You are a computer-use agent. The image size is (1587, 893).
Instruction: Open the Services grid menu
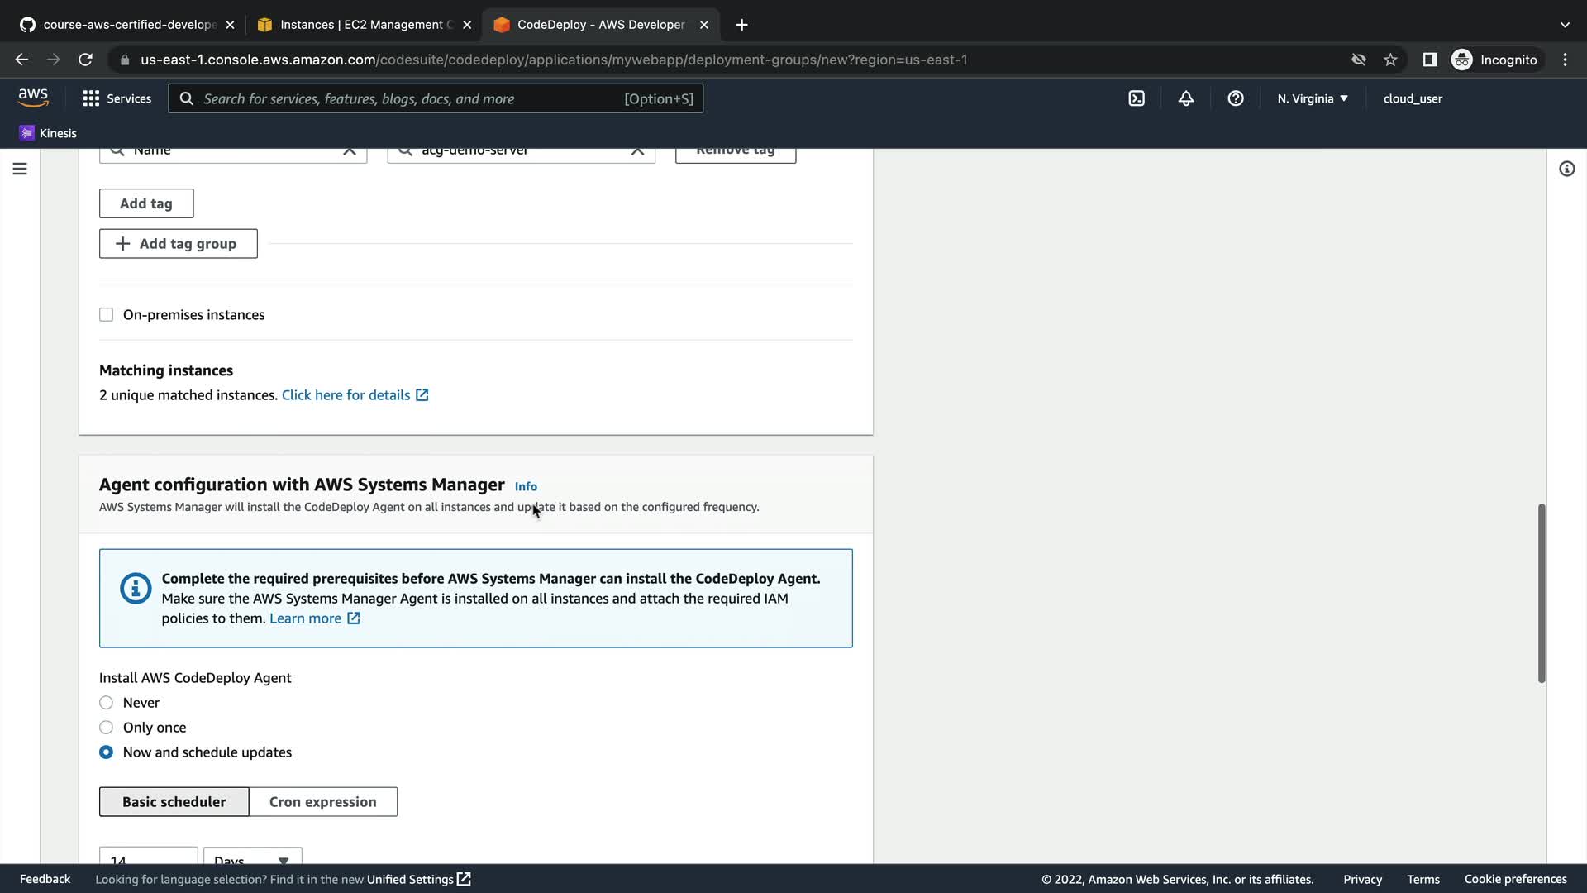coord(117,98)
